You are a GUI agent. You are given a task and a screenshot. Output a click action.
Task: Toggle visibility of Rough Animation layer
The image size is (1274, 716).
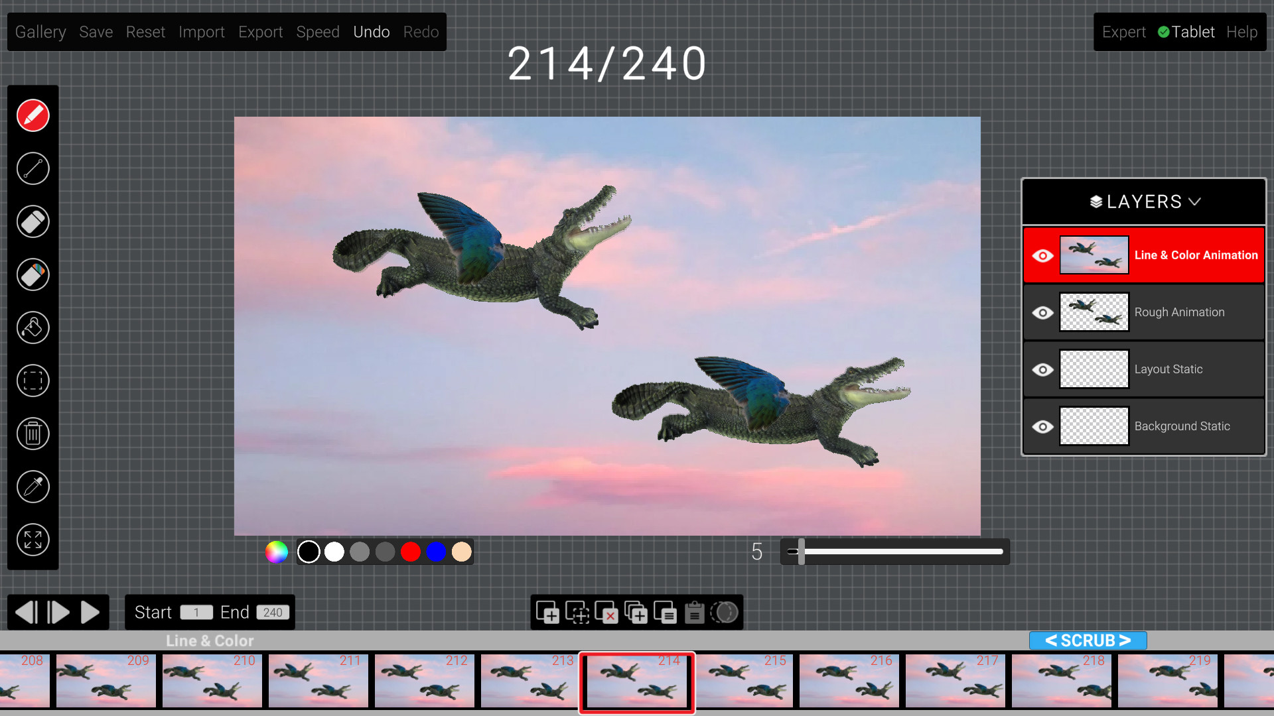1042,312
